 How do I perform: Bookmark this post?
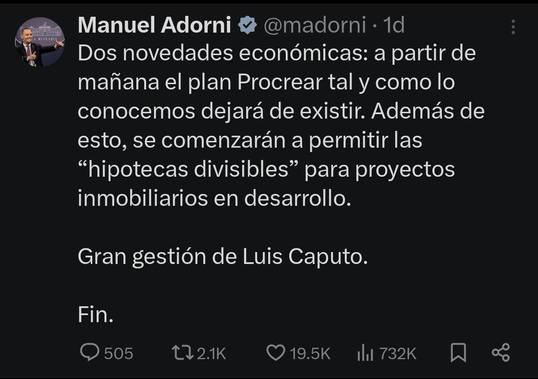(458, 353)
